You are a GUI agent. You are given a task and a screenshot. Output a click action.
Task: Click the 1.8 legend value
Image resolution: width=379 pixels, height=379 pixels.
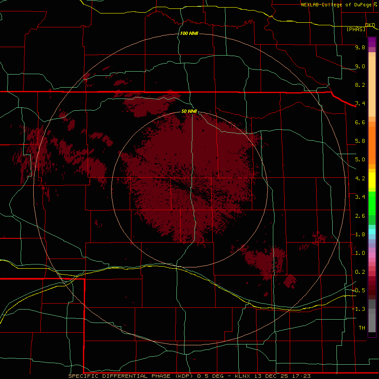pos(360,235)
